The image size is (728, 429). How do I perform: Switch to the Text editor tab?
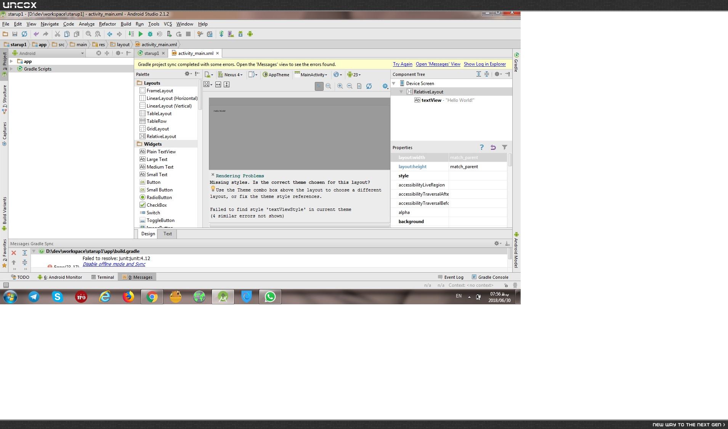[x=168, y=234]
